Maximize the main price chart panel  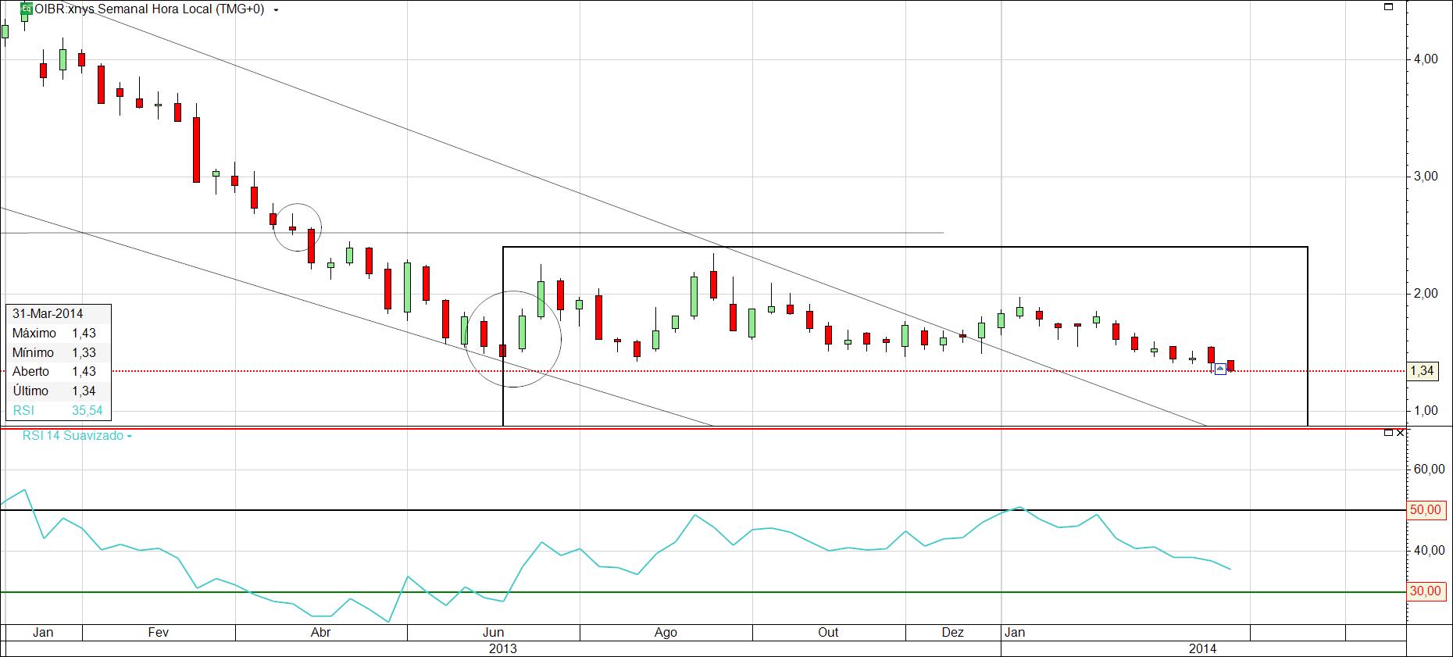click(1388, 7)
